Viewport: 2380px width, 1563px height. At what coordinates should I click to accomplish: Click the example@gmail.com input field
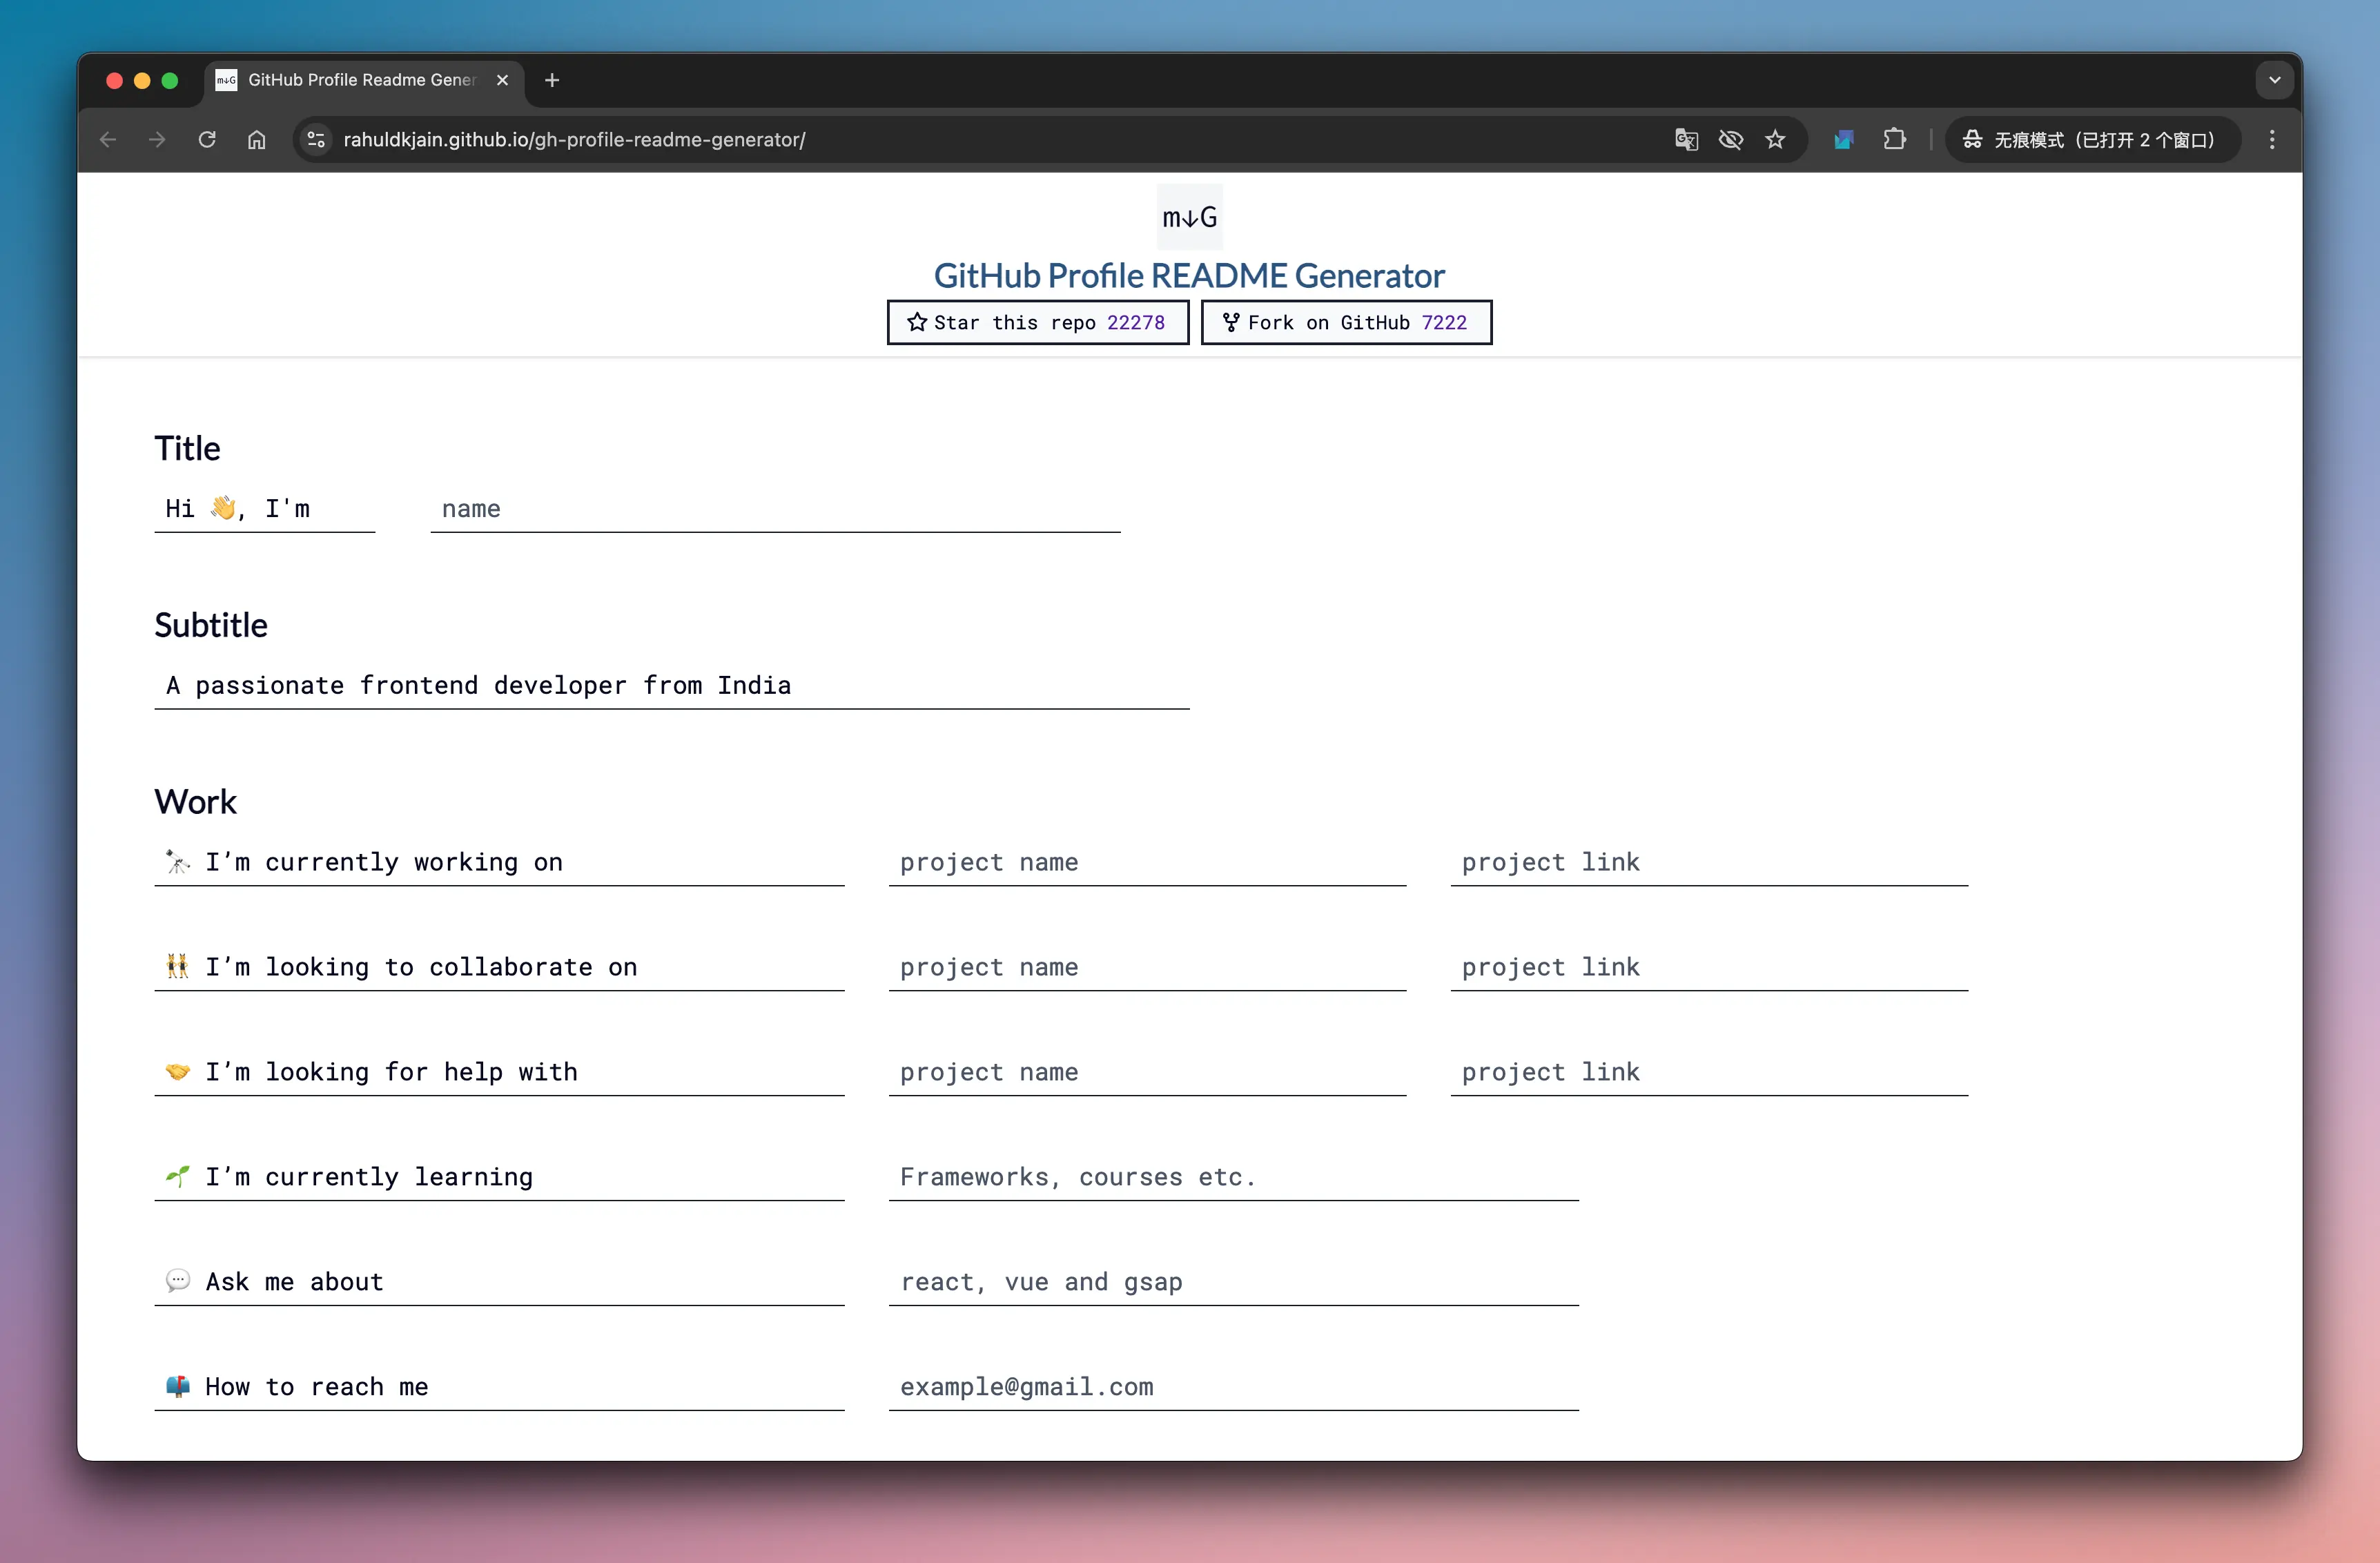click(1233, 1387)
